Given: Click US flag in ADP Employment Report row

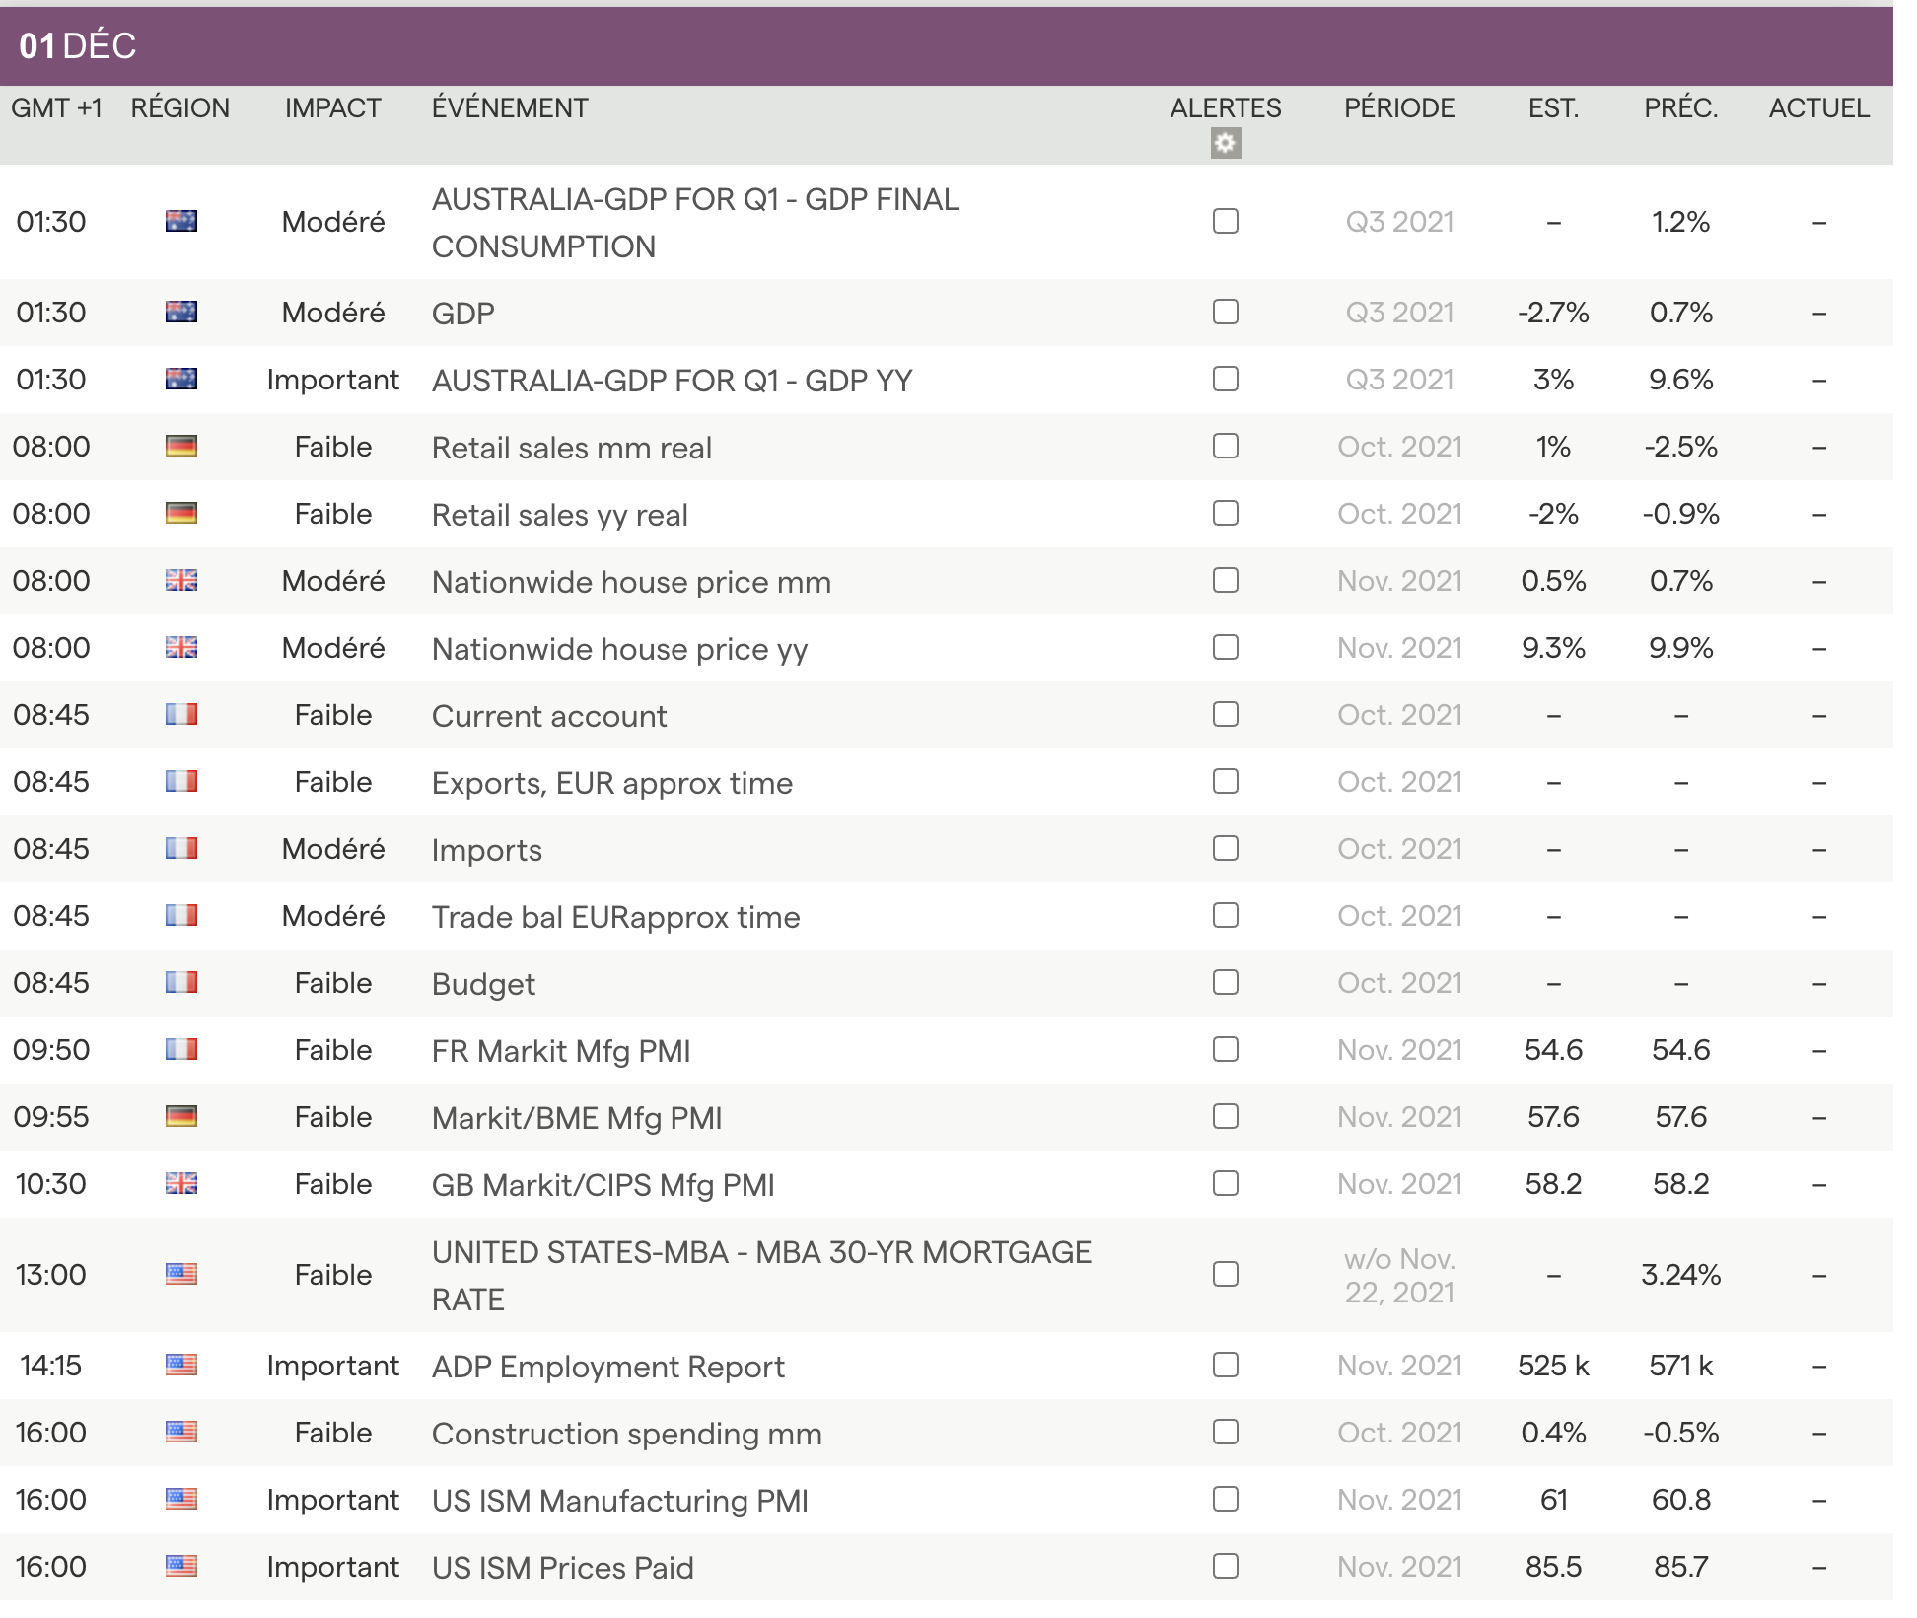Looking at the screenshot, I should [181, 1366].
